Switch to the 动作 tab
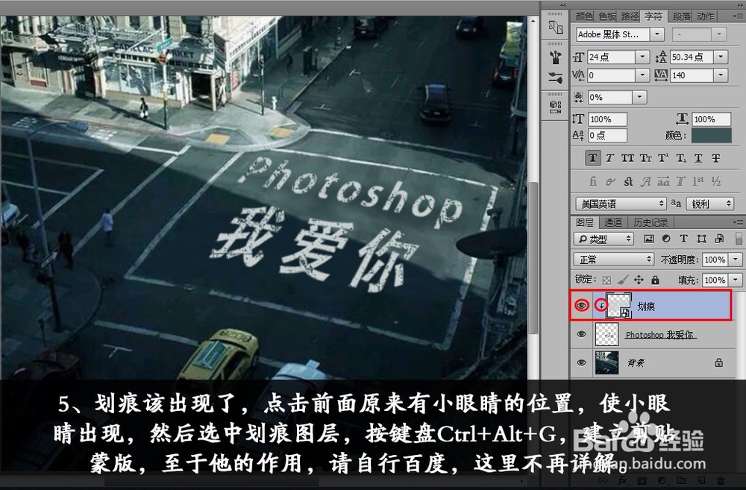Screen dimensions: 746x490 pos(705,16)
